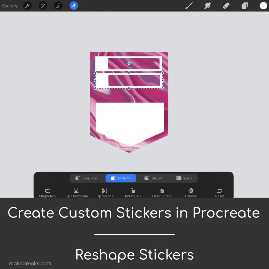Switch to Warp transform mode
Screen dimensions: 269x269
(x=184, y=178)
